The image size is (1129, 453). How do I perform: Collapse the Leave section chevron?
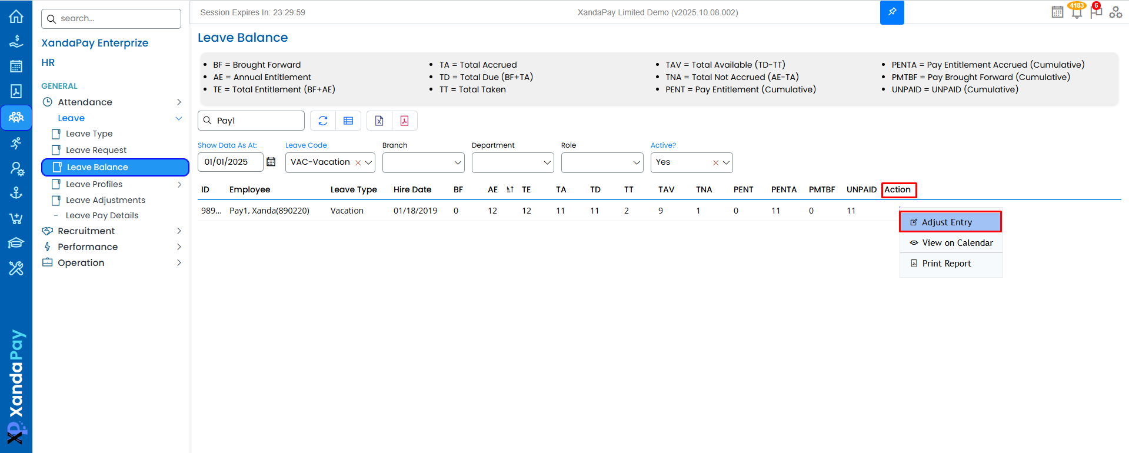(x=179, y=118)
